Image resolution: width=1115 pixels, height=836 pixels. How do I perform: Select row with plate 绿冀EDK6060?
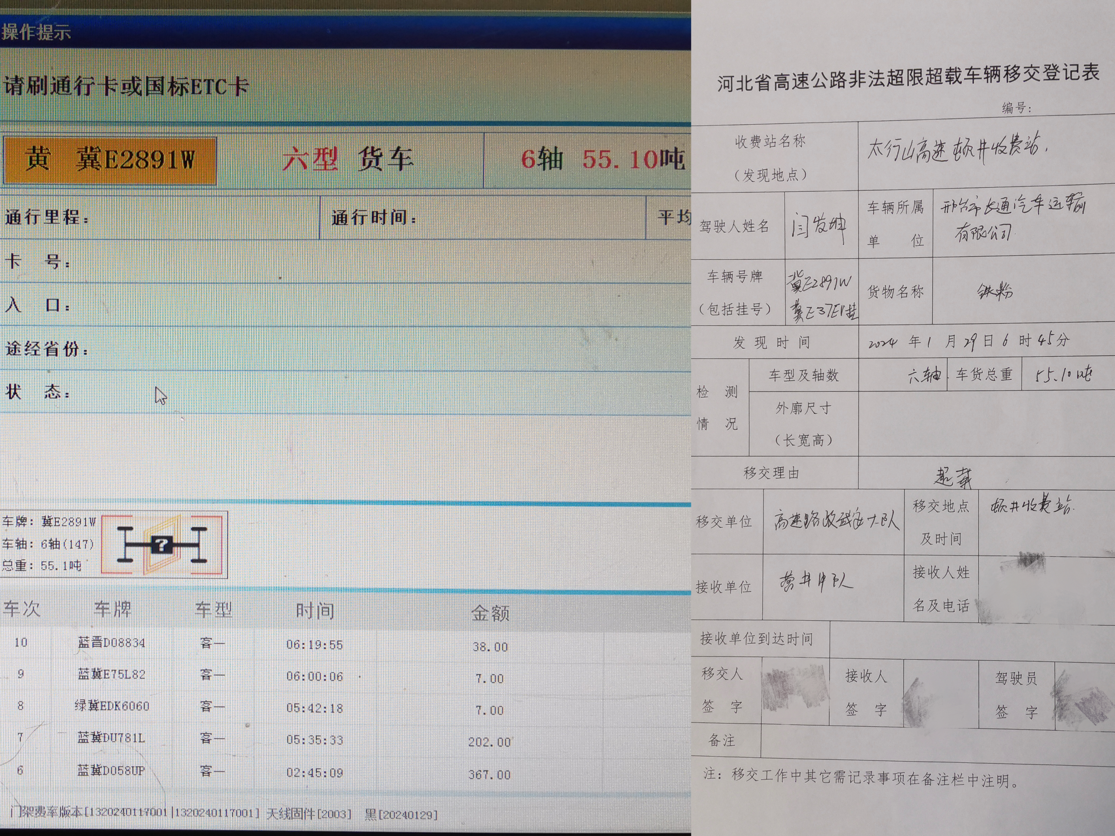345,707
